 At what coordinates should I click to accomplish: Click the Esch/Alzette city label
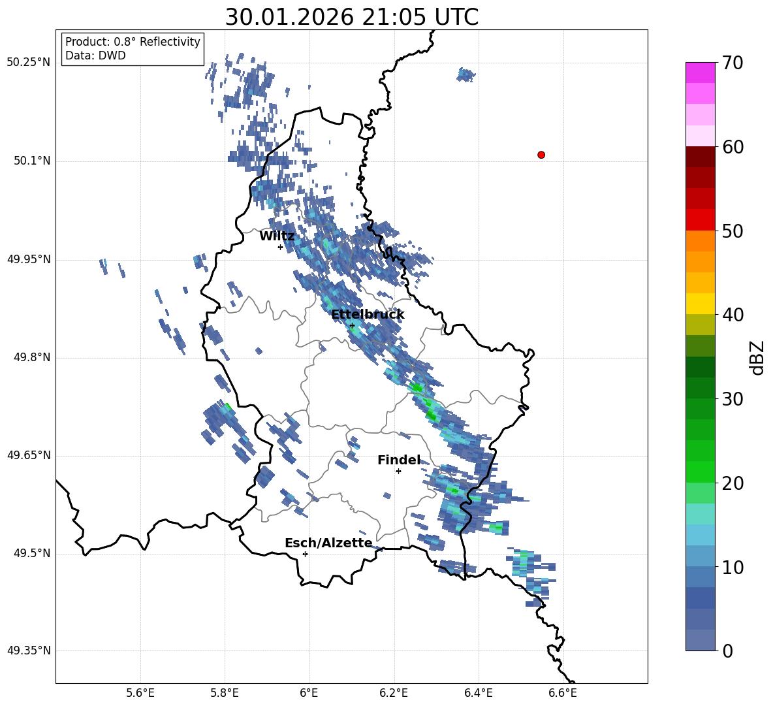(328, 543)
